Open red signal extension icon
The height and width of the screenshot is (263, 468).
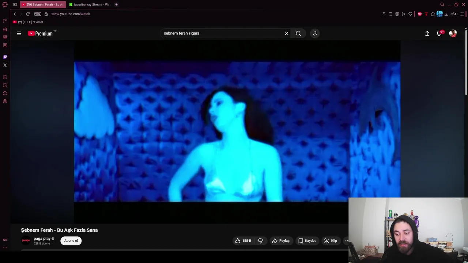point(426,14)
